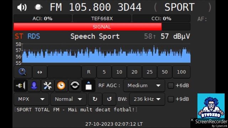The image size is (228, 128).
Task: Select the 100 step button
Action: click(x=181, y=72)
